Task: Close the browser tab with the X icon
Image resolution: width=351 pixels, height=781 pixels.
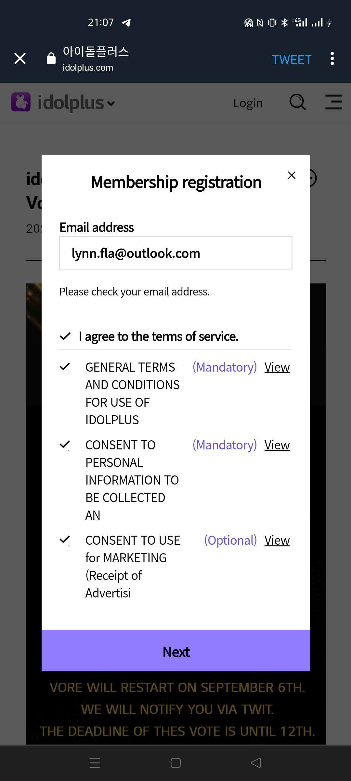Action: pyautogui.click(x=20, y=59)
